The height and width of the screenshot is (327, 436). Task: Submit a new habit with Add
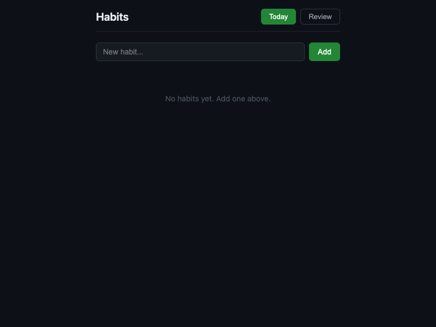[x=324, y=52]
